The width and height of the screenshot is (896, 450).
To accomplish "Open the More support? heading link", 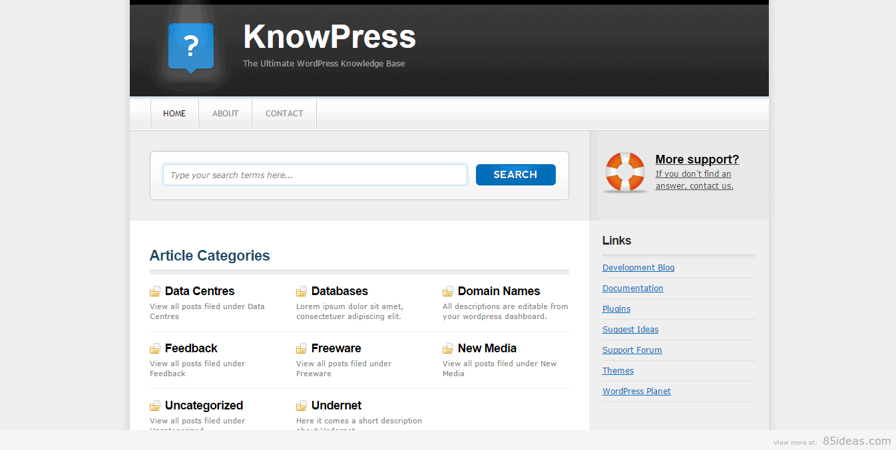I will (x=697, y=160).
